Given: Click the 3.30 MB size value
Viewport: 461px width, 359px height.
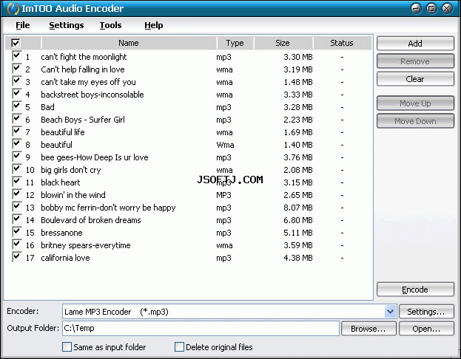Looking at the screenshot, I should tap(298, 57).
